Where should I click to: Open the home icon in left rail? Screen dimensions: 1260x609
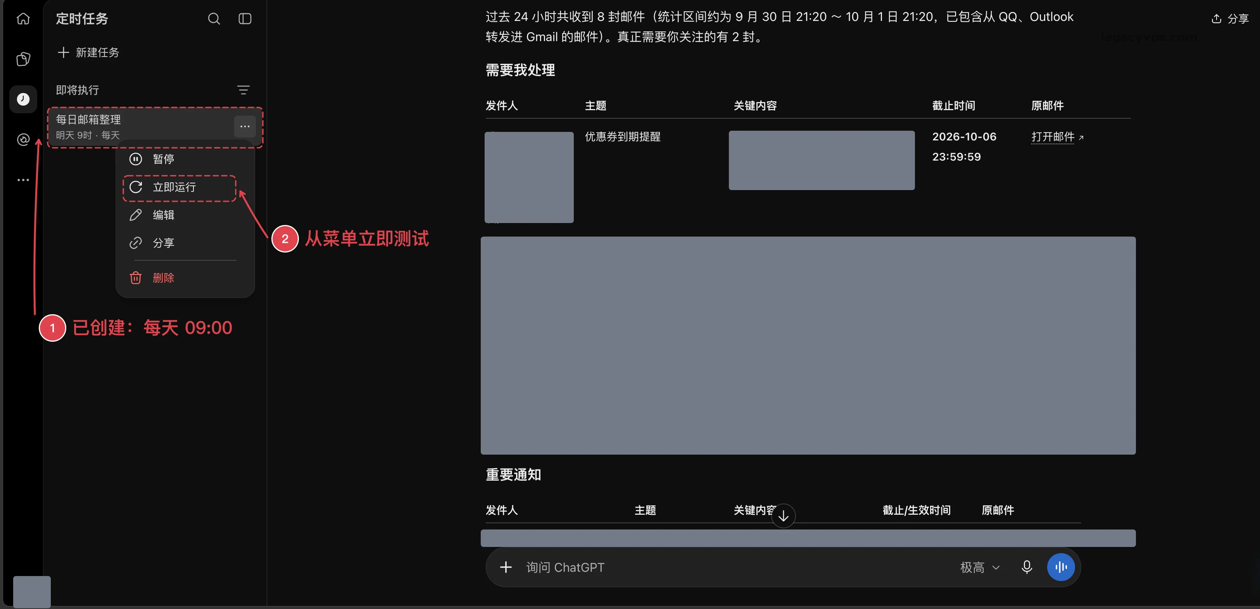(x=23, y=19)
